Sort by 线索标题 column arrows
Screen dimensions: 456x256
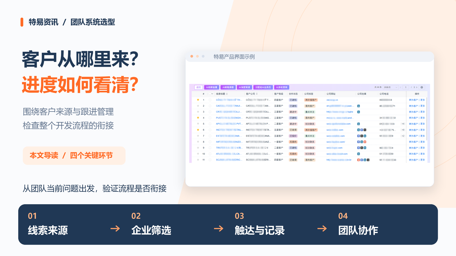coord(227,94)
